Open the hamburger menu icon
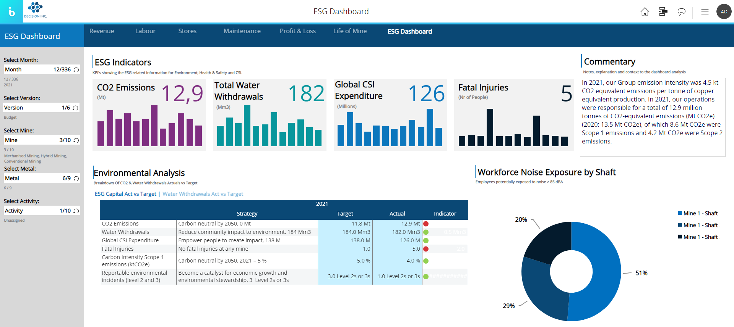The width and height of the screenshot is (734, 327). pos(705,12)
